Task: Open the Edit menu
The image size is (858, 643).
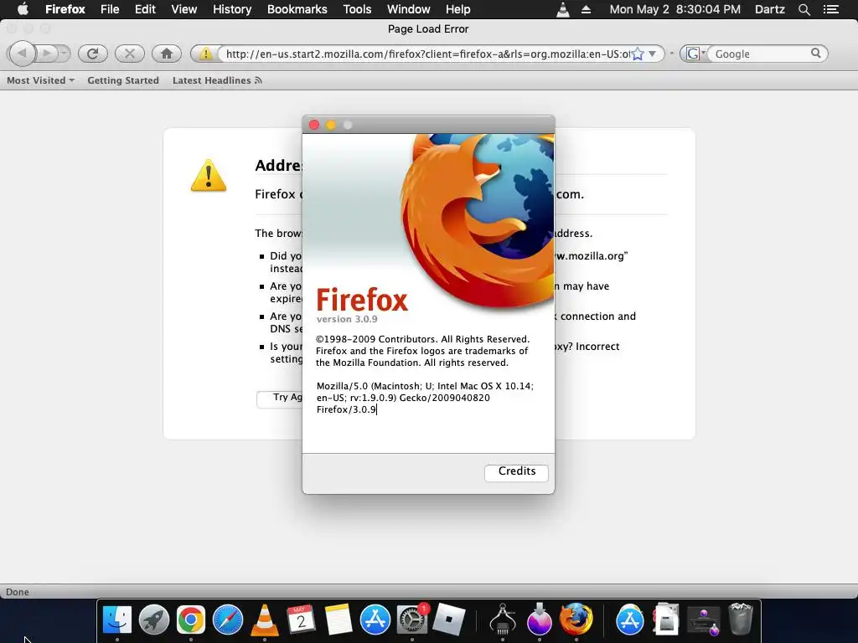Action: [x=145, y=9]
